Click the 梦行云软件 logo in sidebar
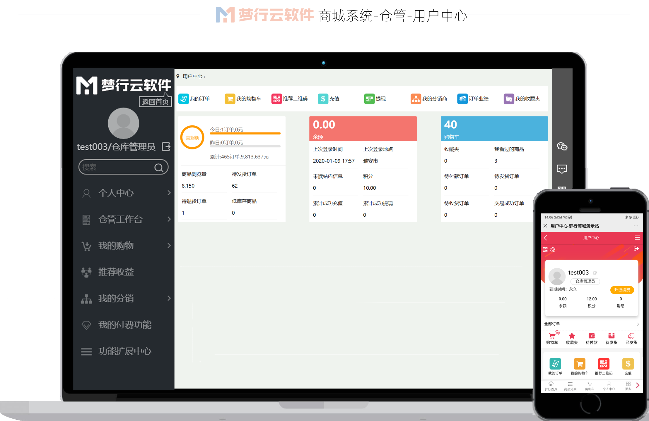 124,85
